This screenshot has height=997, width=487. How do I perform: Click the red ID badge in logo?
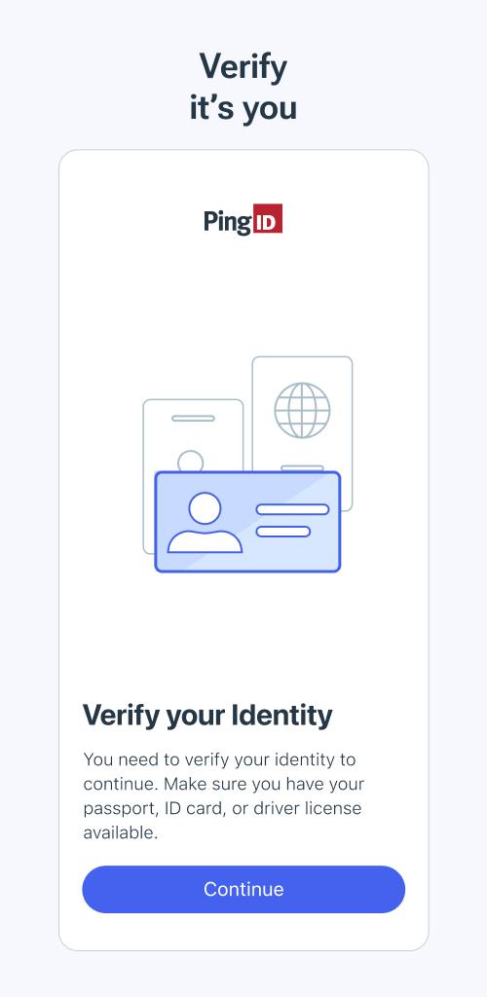click(x=267, y=219)
